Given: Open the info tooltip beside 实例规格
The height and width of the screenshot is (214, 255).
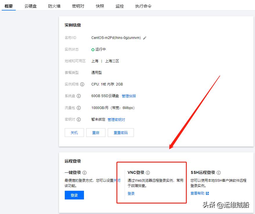Looking at the screenshot, I should click(82, 84).
